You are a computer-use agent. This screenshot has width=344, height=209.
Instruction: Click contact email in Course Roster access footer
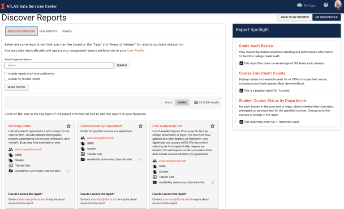(104, 199)
